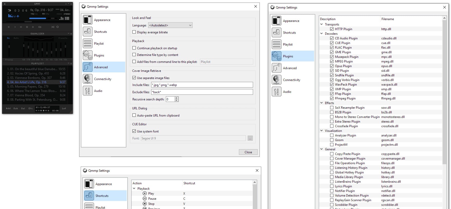Click the Advanced music-note icon in Plugins settings window
Image resolution: width=451 pixels, height=209 pixels.
276,68
